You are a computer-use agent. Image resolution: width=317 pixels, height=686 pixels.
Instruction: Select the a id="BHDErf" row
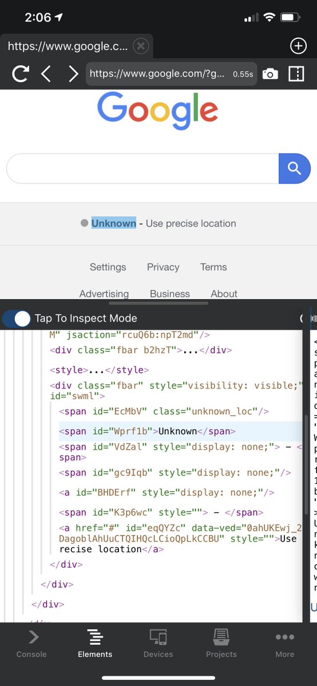click(x=167, y=493)
